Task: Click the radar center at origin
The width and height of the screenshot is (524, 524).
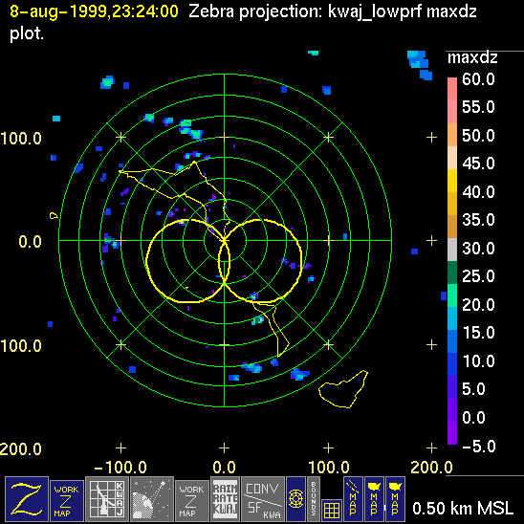Action: click(x=225, y=240)
